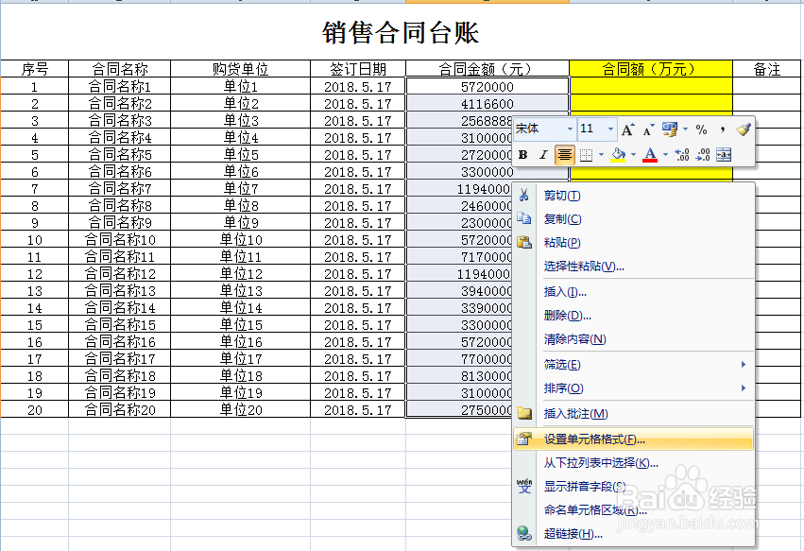This screenshot has width=804, height=551.
Task: Click the 备注 header cell
Action: point(766,69)
